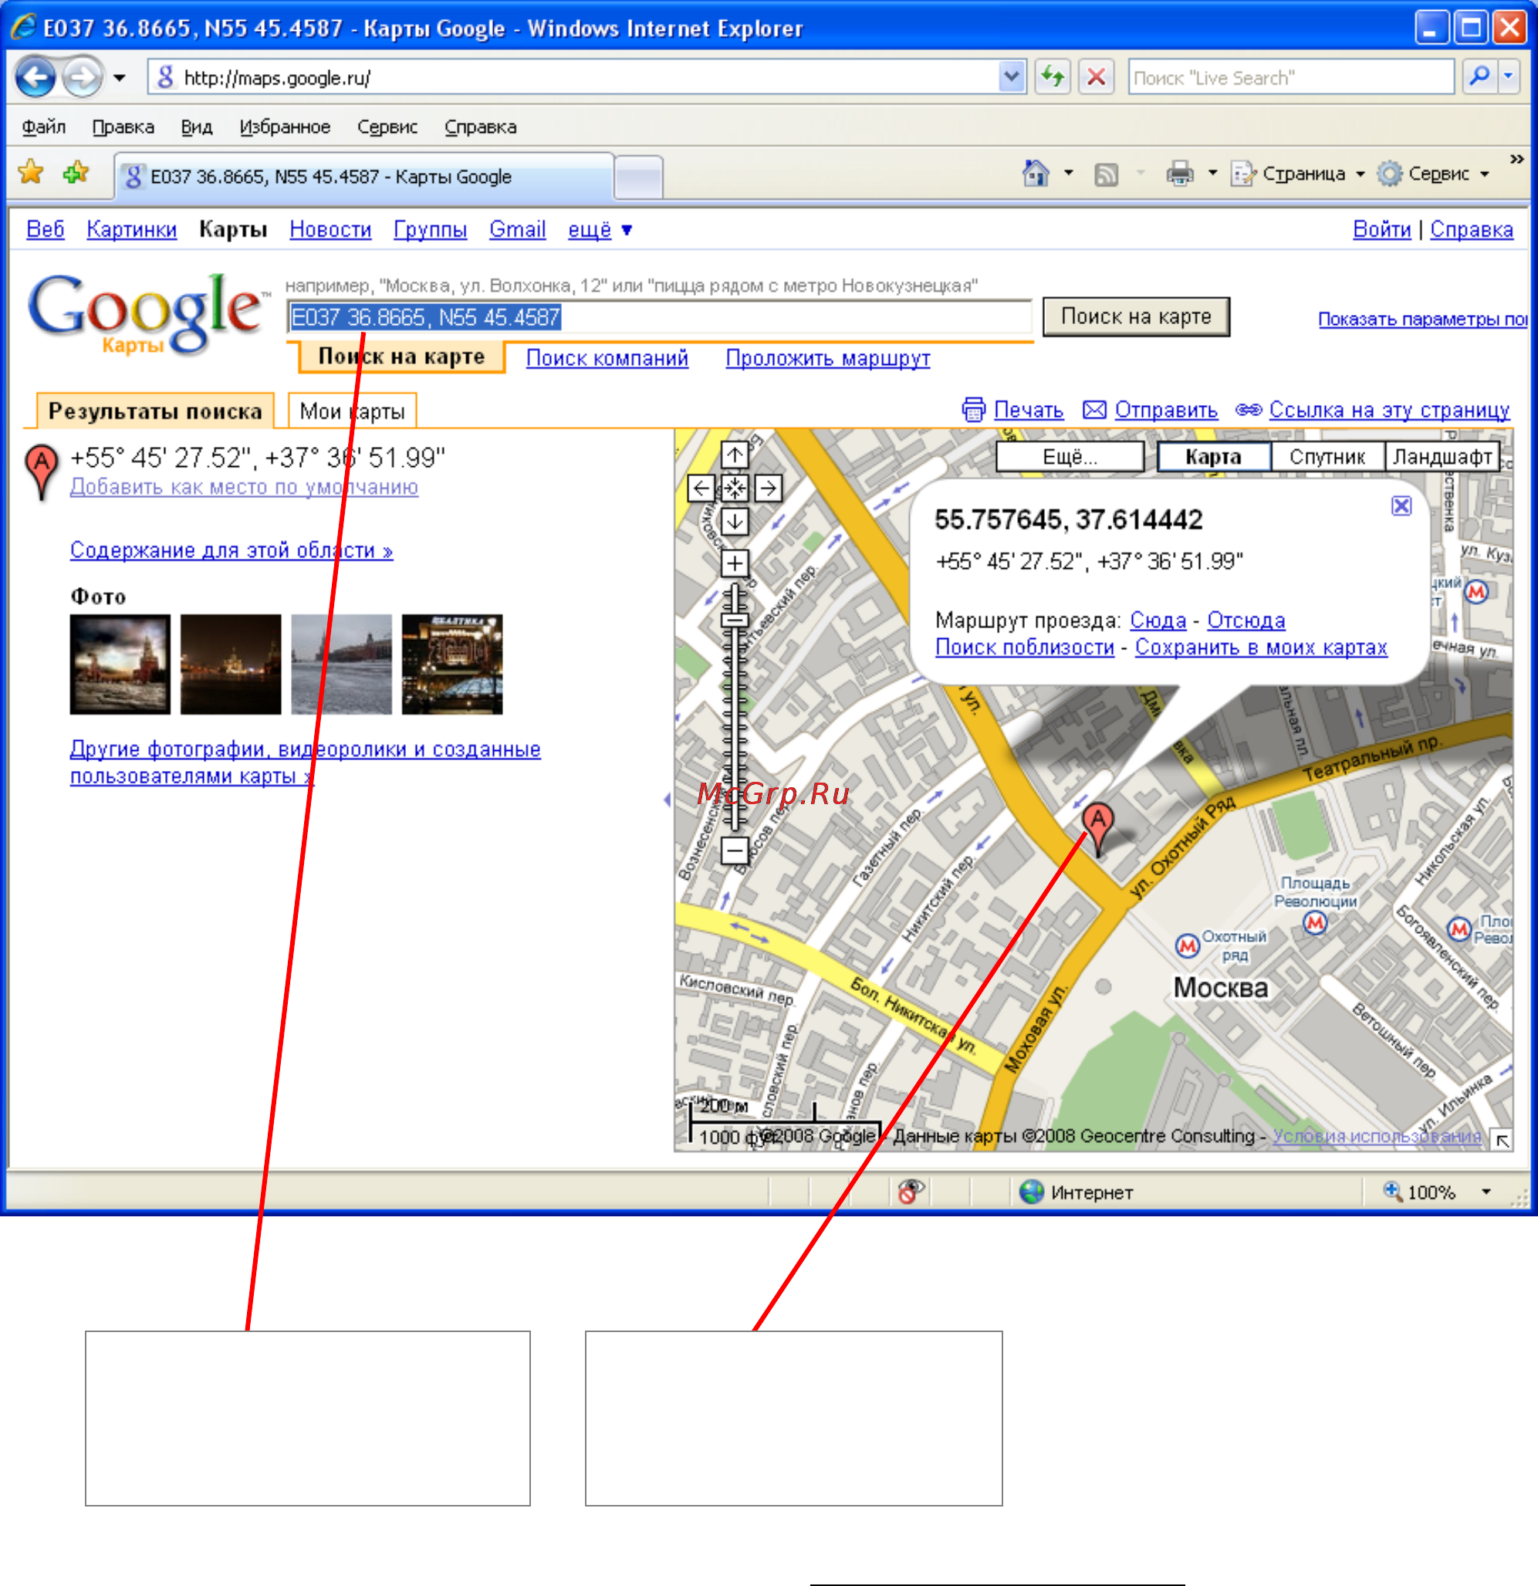Open the Home button dropdown arrow
The width and height of the screenshot is (1538, 1586).
1068,173
